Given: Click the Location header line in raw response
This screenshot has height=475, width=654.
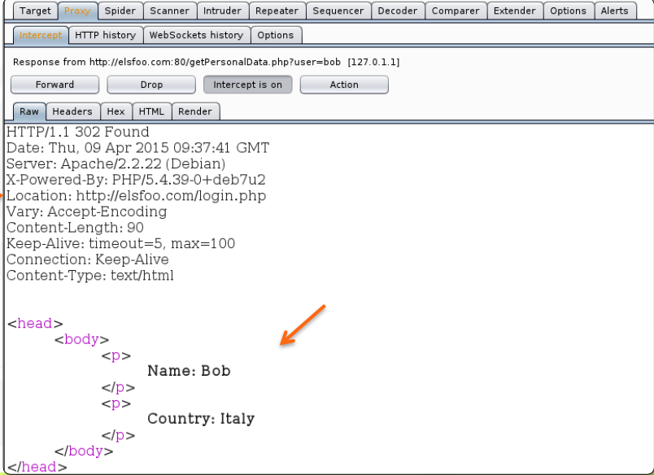Looking at the screenshot, I should [x=137, y=196].
